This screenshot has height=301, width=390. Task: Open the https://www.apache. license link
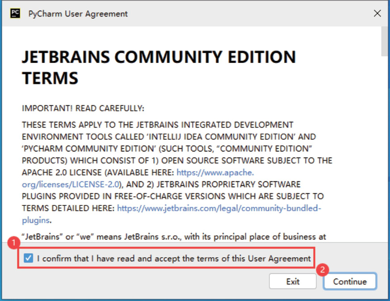(215, 172)
